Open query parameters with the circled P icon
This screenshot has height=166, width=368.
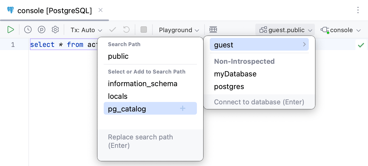click(42, 30)
